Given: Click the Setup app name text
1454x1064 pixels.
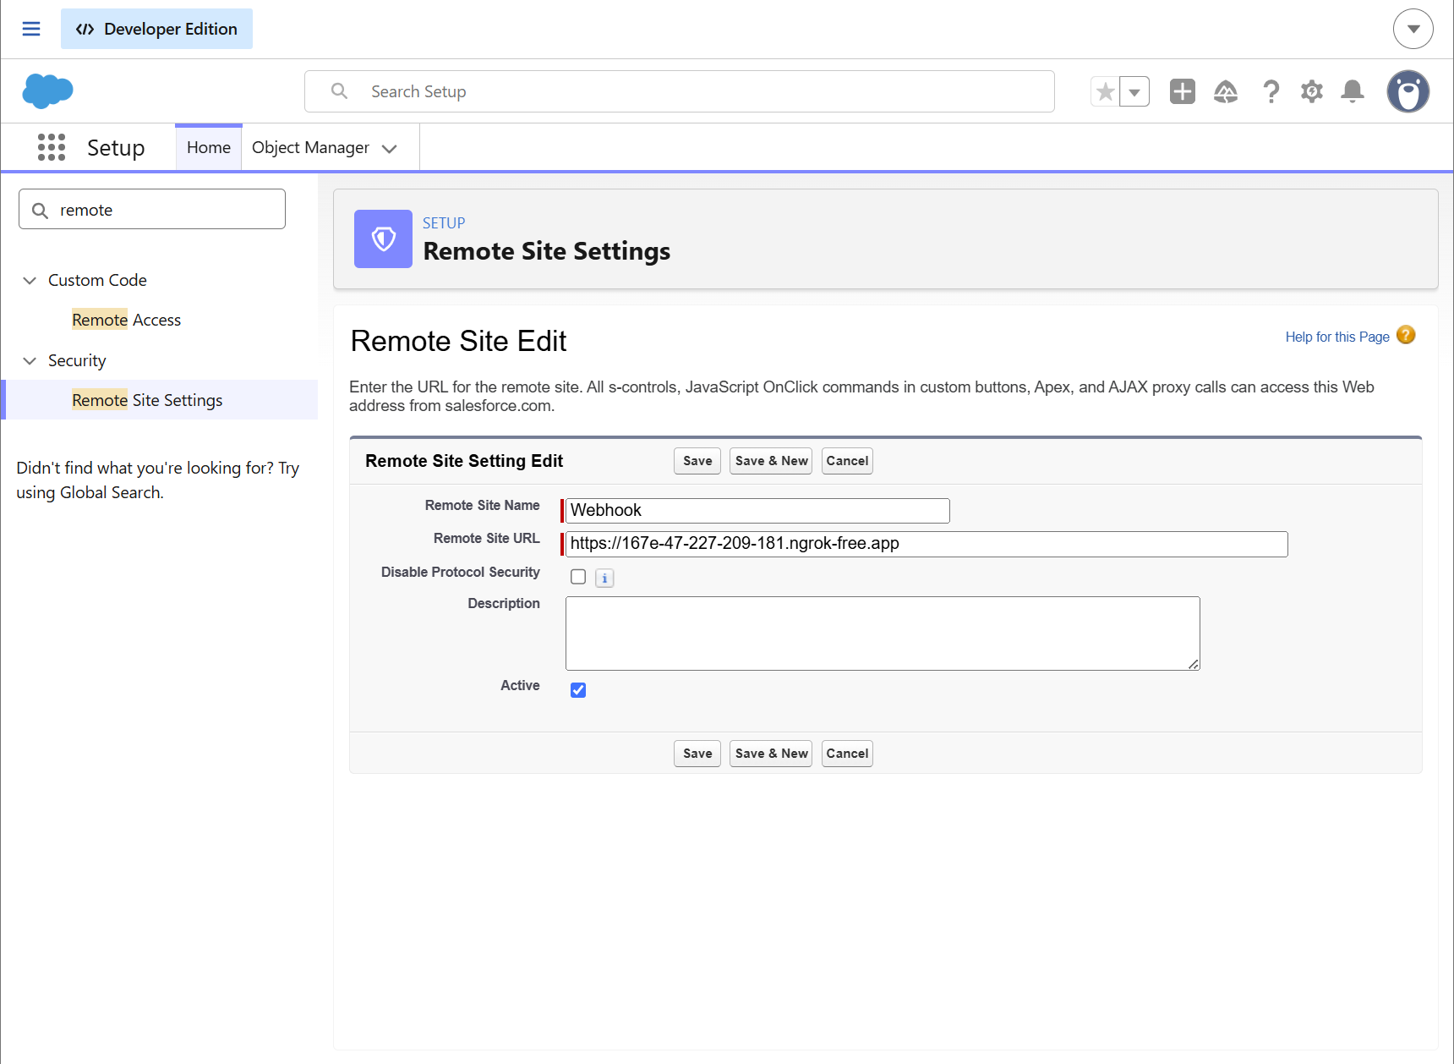Looking at the screenshot, I should 116,147.
